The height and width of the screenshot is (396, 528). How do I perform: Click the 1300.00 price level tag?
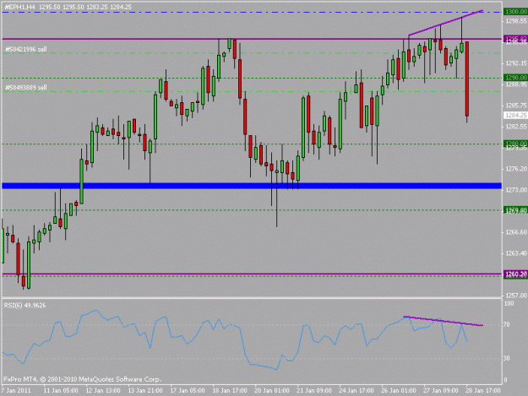click(515, 12)
